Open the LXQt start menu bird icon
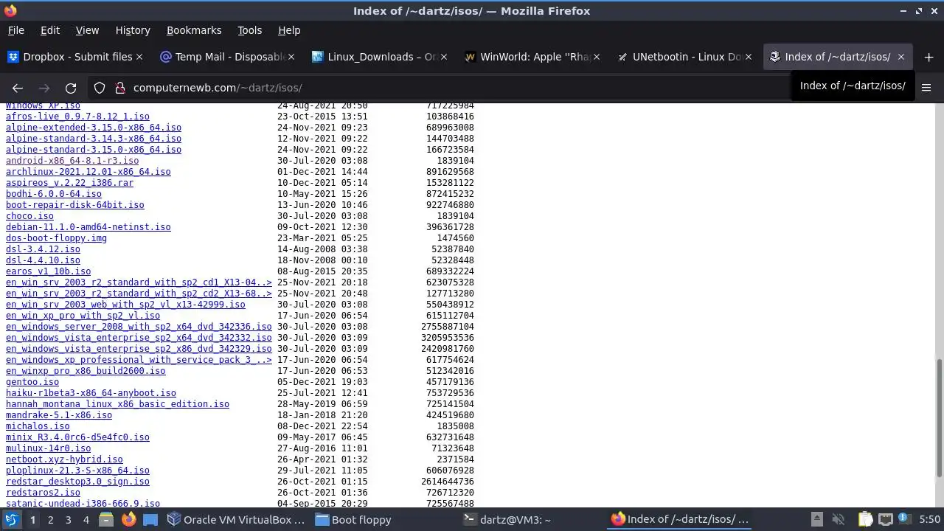Viewport: 944px width, 531px height. point(12,519)
